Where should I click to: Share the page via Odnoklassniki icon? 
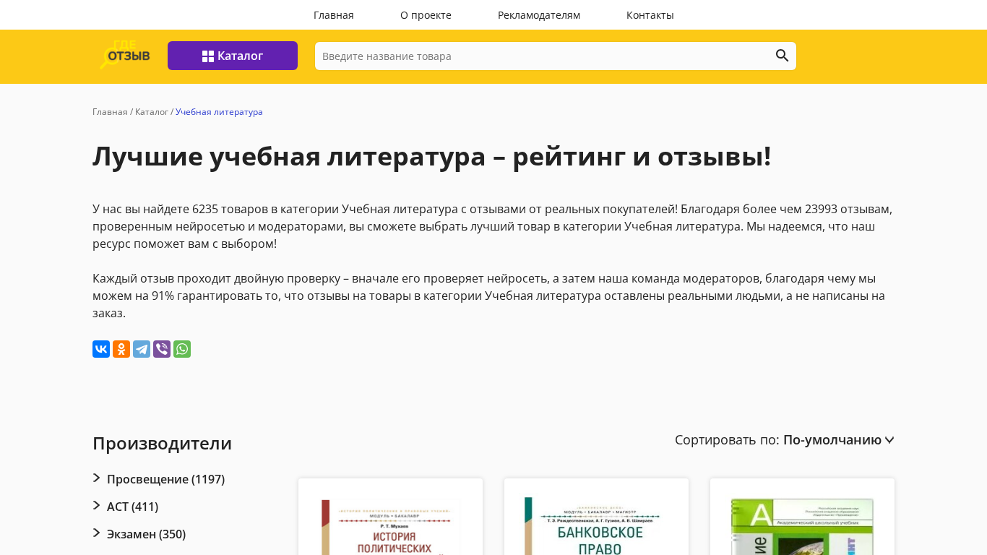point(121,349)
